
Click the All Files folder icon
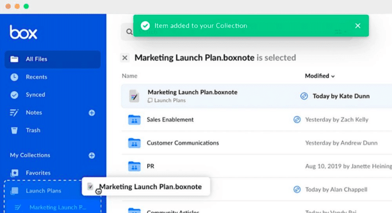(14, 59)
